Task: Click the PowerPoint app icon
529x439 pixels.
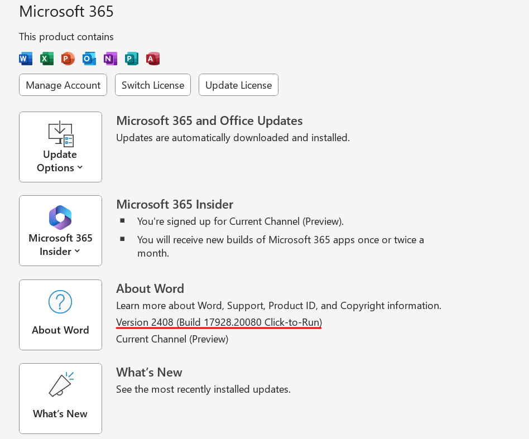Action: click(x=68, y=59)
